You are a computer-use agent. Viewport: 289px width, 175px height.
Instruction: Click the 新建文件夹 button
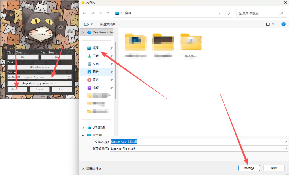coord(108,24)
